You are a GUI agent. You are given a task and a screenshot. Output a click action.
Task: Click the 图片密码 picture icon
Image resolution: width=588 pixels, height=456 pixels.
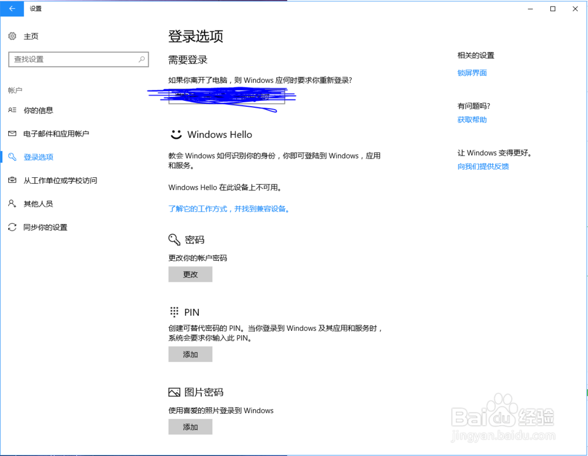click(175, 392)
